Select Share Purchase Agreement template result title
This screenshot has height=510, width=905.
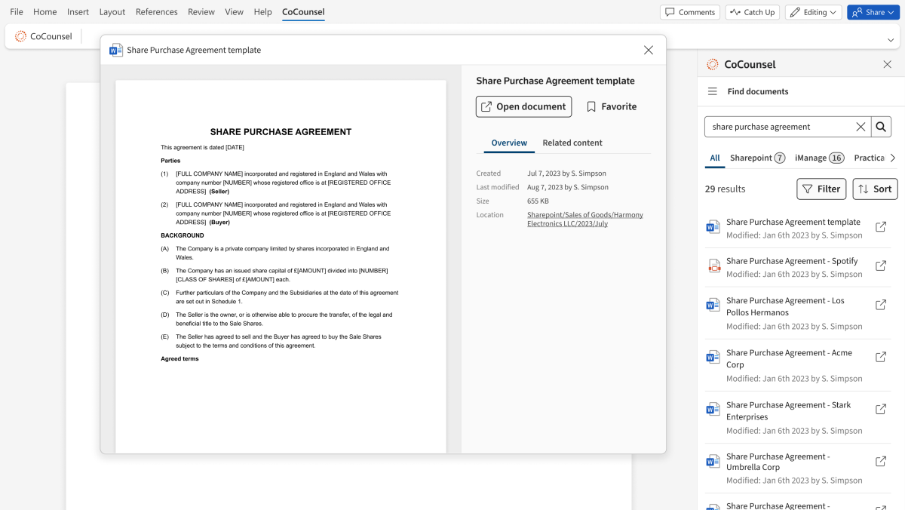[x=793, y=222]
